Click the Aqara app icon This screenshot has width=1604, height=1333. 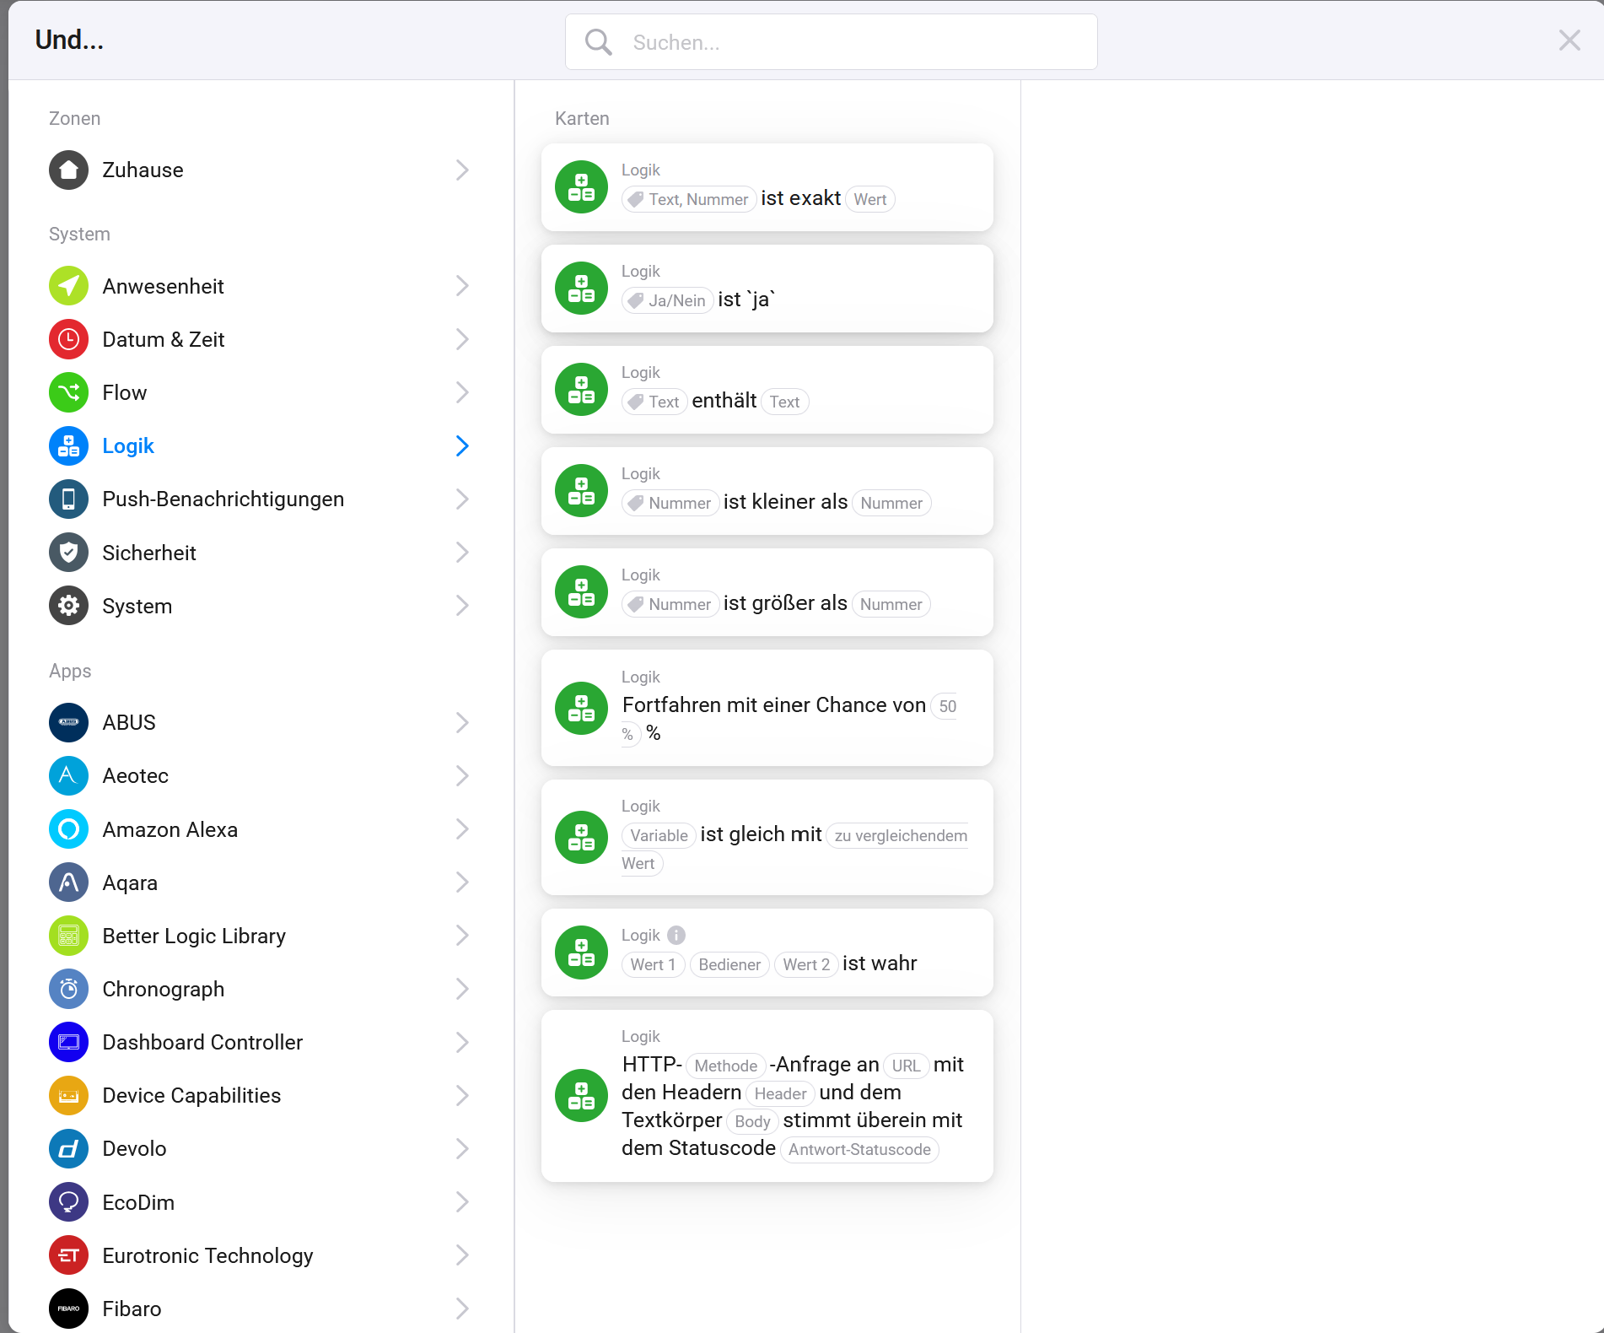tap(68, 882)
